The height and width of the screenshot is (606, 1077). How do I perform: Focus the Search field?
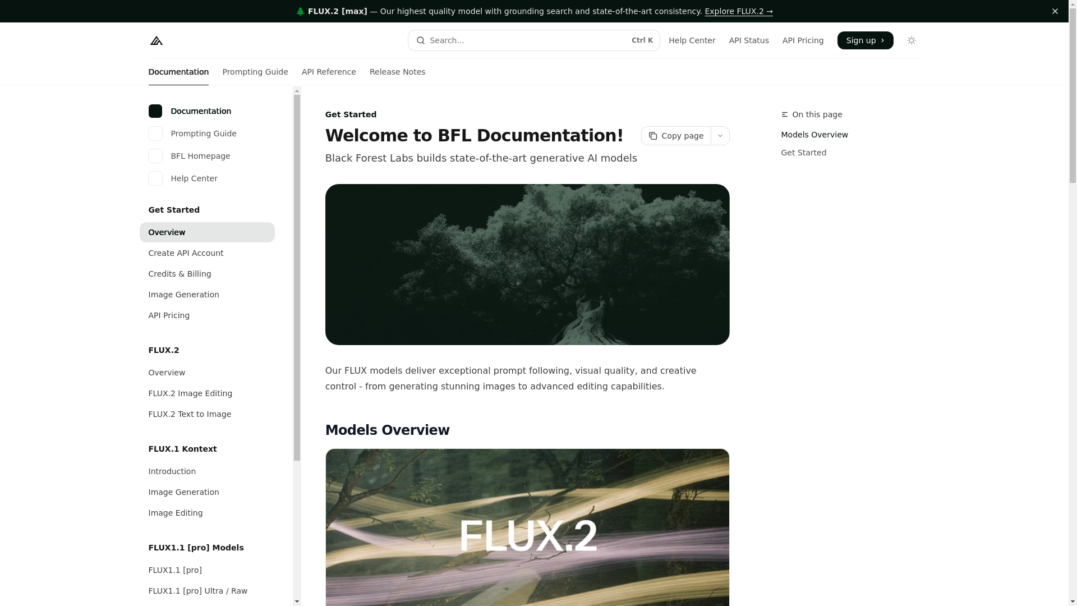534,40
